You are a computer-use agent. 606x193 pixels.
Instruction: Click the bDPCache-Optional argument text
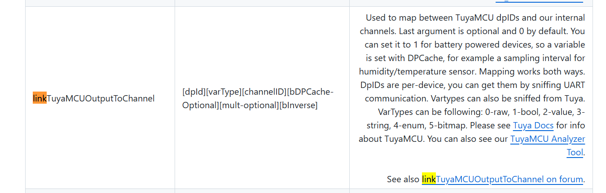tap(257, 98)
